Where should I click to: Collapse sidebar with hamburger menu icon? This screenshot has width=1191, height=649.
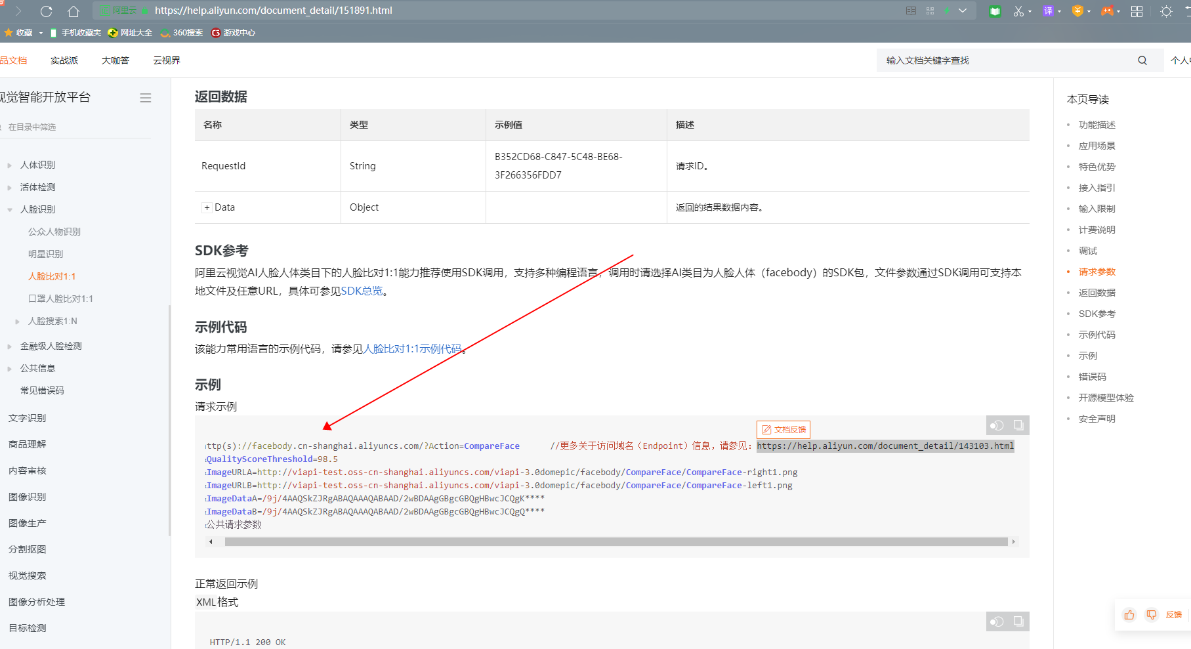[x=146, y=98]
